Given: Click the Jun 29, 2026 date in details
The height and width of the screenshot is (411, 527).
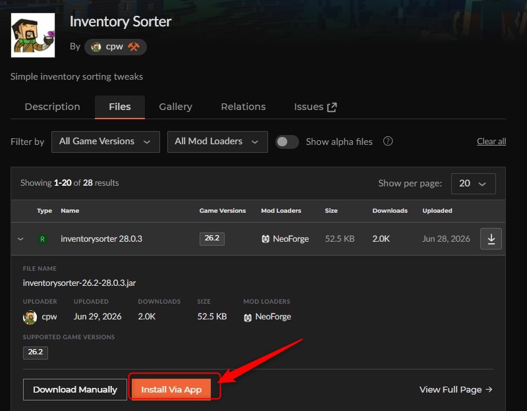Looking at the screenshot, I should pyautogui.click(x=97, y=317).
